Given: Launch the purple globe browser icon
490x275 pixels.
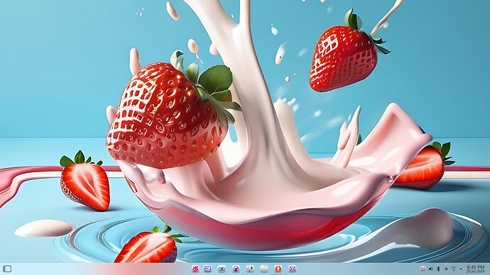Looking at the screenshot, I should 236,269.
